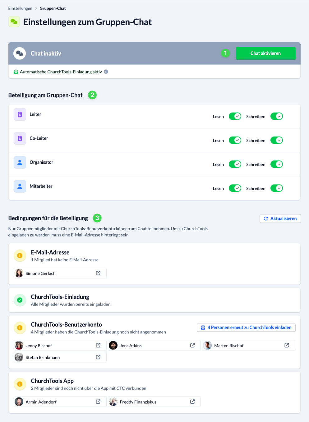The width and height of the screenshot is (309, 422).
Task: Click the yellow info icon beside E-Mail-Adresse
Action: click(x=20, y=256)
